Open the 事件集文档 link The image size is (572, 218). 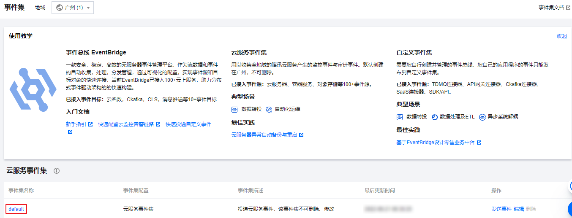click(x=551, y=7)
